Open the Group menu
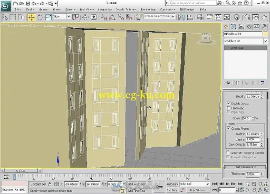Viewport: 270px width, 194px height. (x=43, y=9)
